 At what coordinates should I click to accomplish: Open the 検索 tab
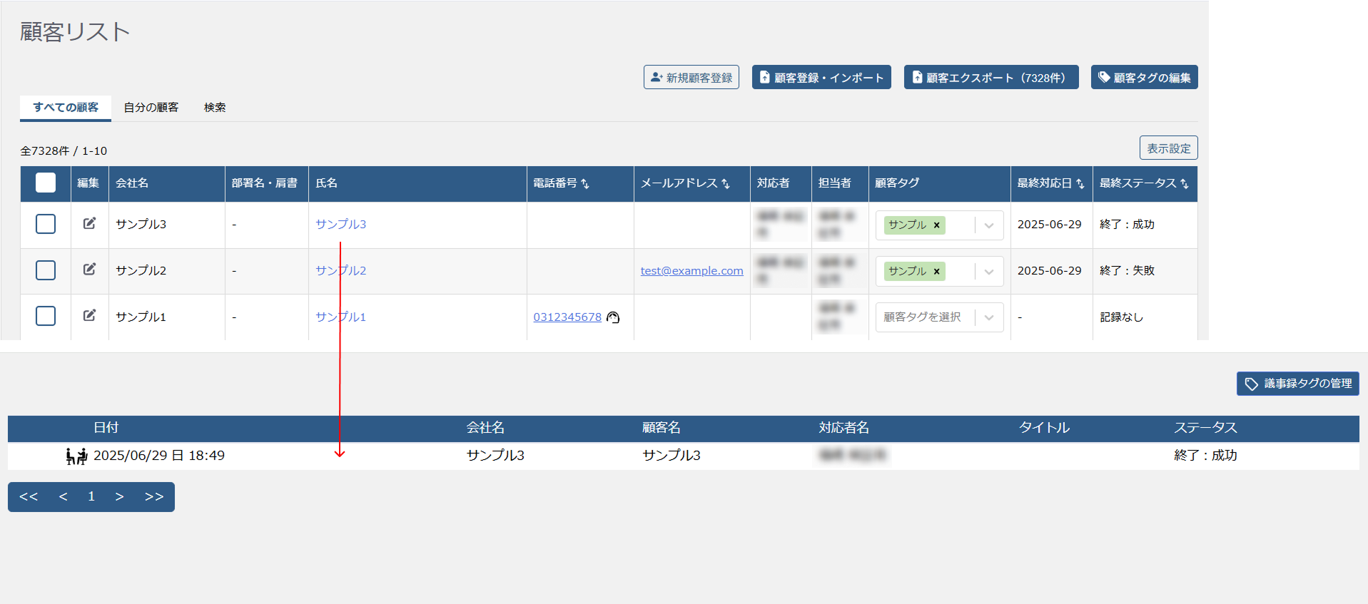[x=215, y=108]
